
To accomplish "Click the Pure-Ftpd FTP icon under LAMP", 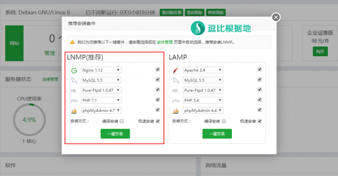I will pyautogui.click(x=176, y=90).
